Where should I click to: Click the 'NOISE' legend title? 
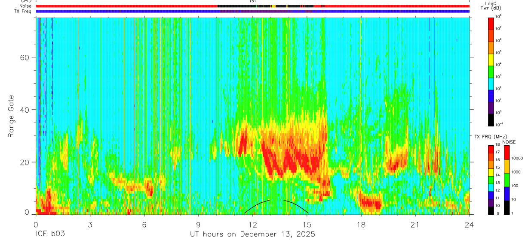(x=509, y=142)
